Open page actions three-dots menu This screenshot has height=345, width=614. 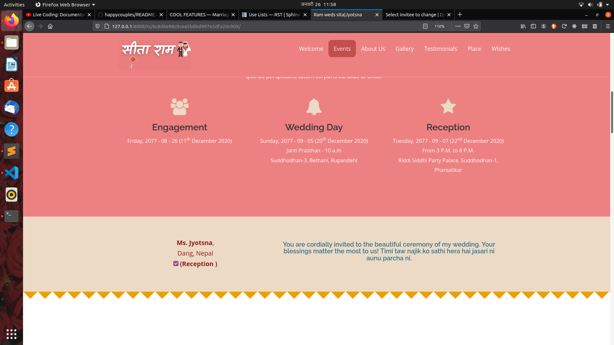coord(458,27)
